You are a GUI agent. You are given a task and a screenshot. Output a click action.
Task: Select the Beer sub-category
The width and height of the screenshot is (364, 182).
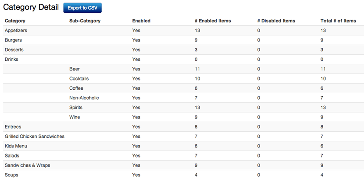74,69
